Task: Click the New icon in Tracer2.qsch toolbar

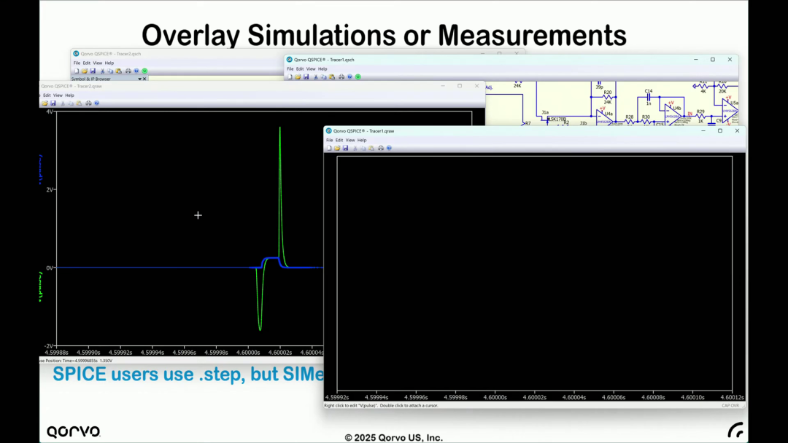Action: click(77, 71)
